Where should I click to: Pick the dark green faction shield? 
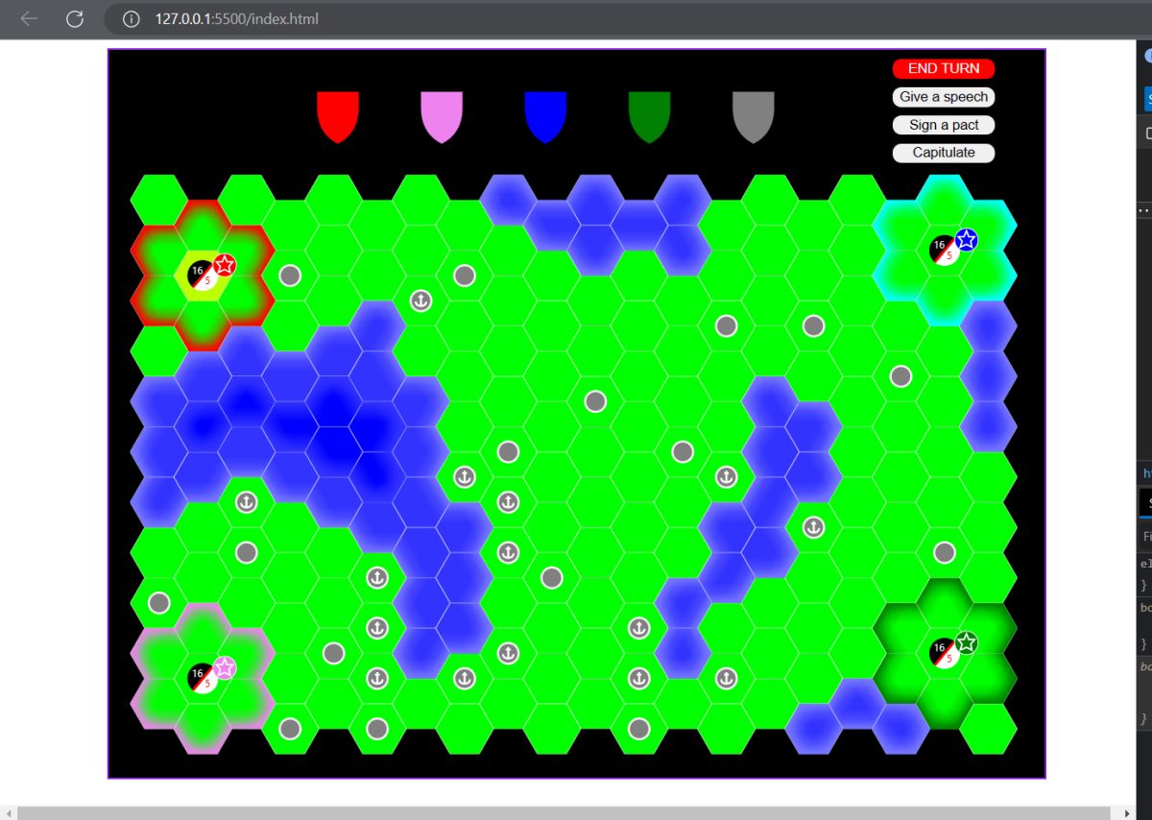pos(649,117)
